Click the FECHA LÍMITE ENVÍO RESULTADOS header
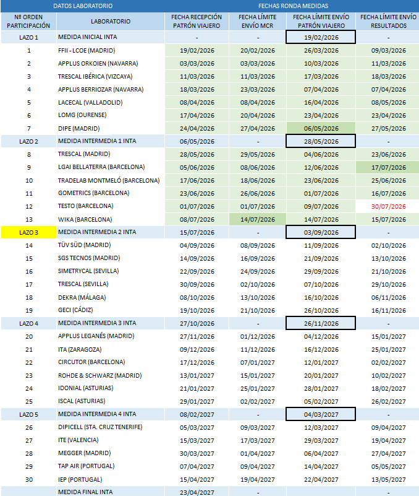Viewport: 419px width, 496px height. point(388,21)
